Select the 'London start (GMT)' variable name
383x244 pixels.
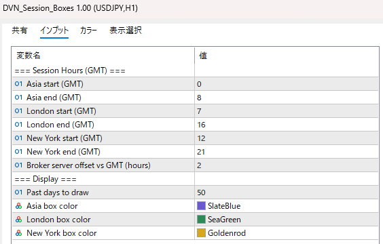[61, 111]
